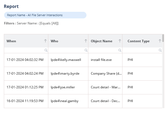The height and width of the screenshot is (118, 168).
Task: Open the install file.exe object cell
Action: pyautogui.click(x=101, y=60)
